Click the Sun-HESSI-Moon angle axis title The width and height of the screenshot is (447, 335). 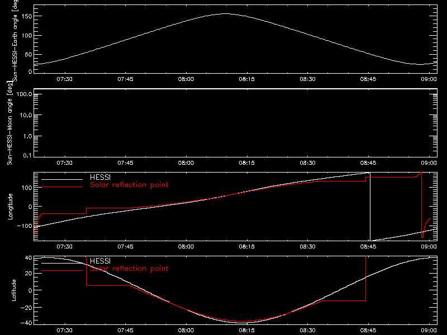(x=9, y=123)
